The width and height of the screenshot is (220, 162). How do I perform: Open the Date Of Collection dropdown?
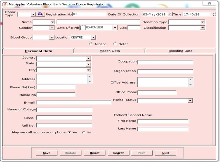pyautogui.click(x=170, y=14)
